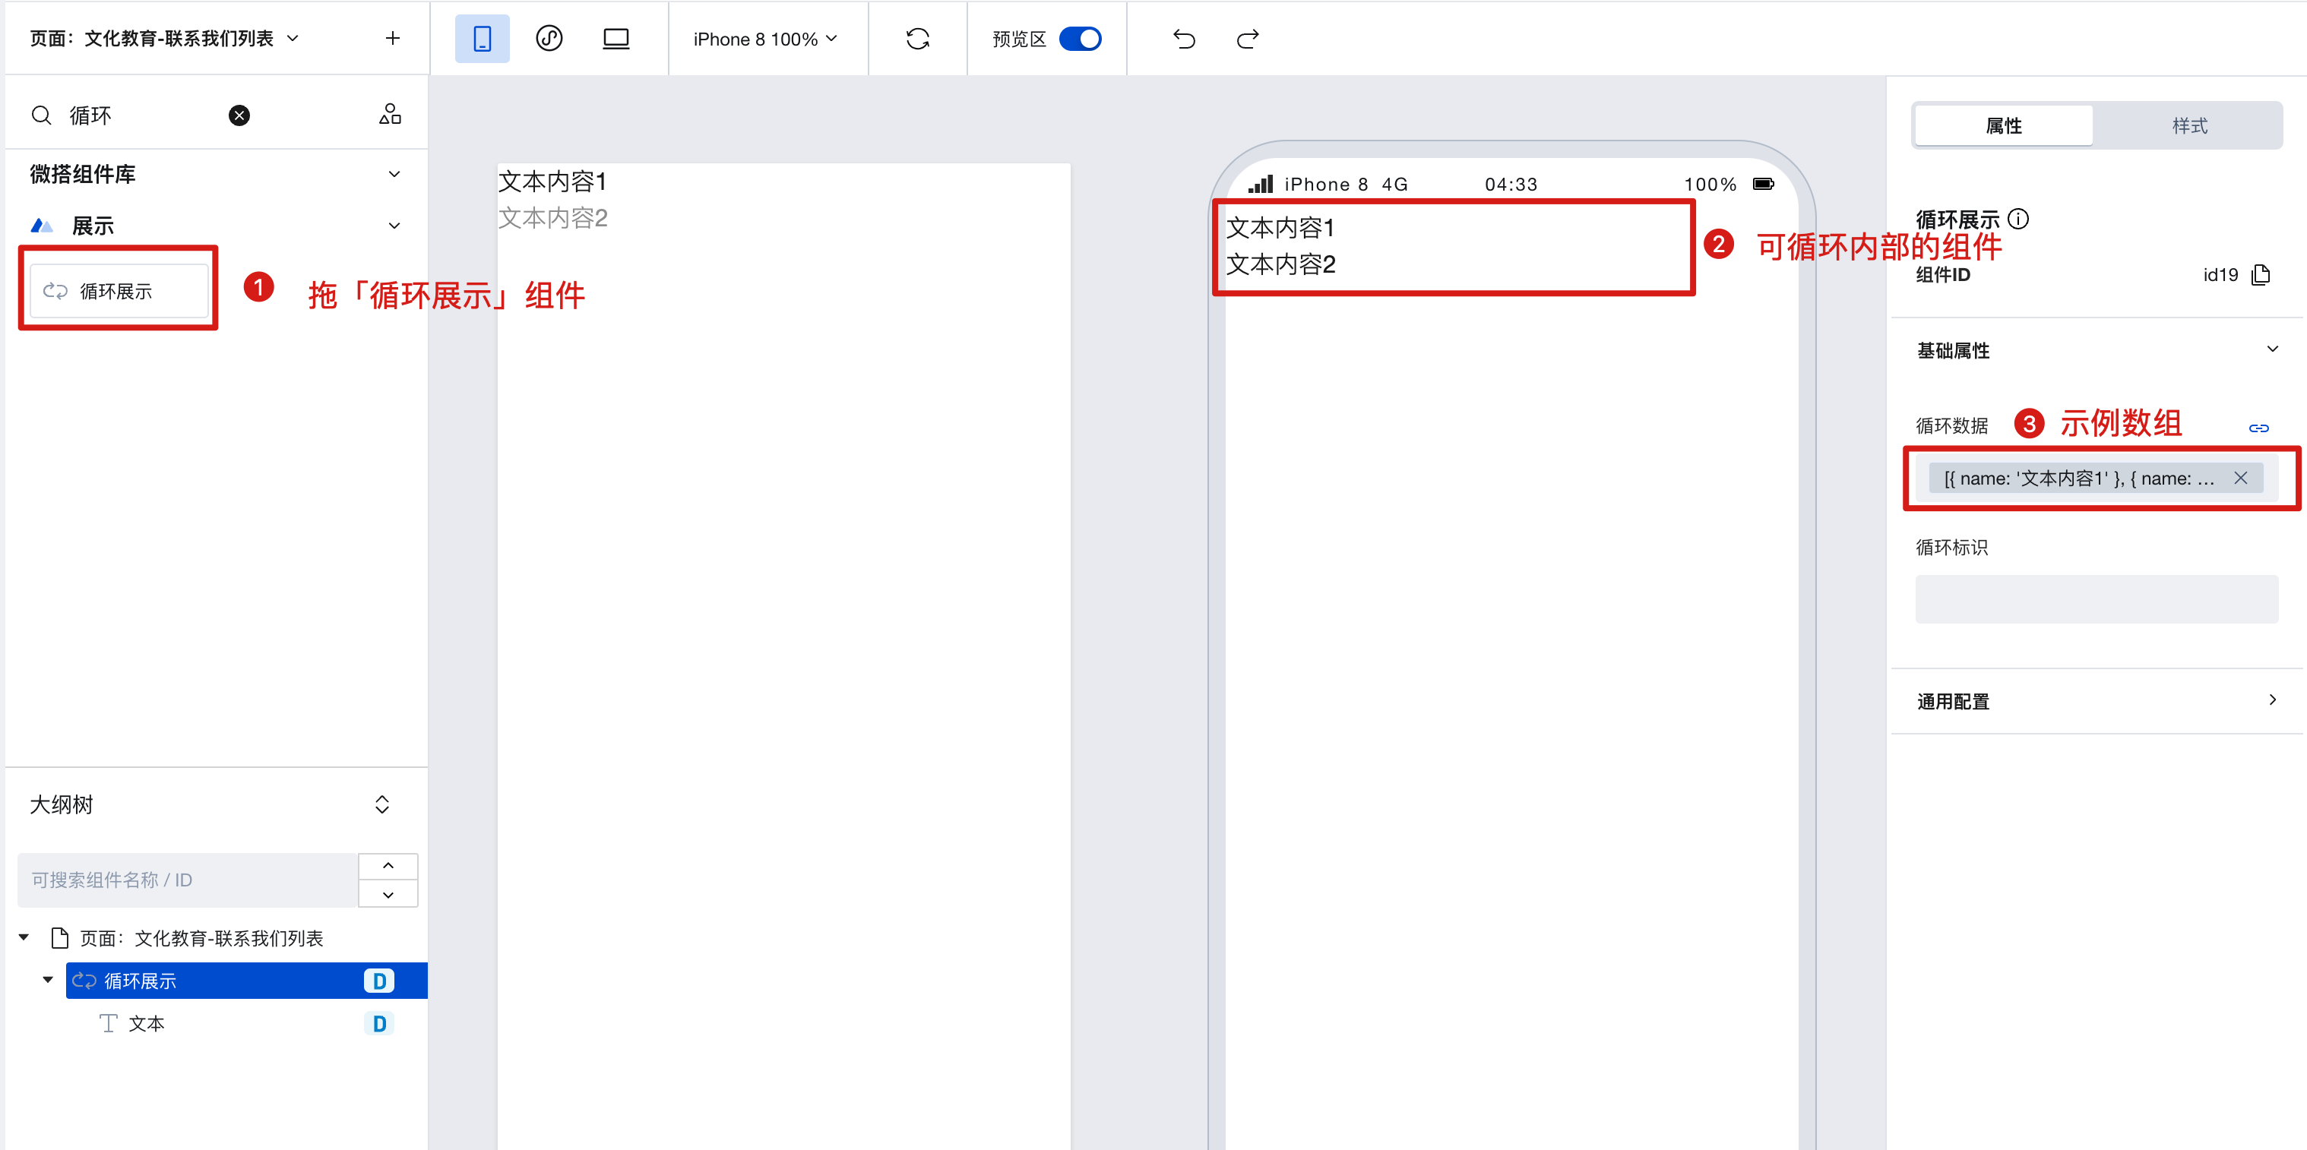The image size is (2307, 1150).
Task: Click the info icon beside 循环展示
Action: [x=2018, y=218]
